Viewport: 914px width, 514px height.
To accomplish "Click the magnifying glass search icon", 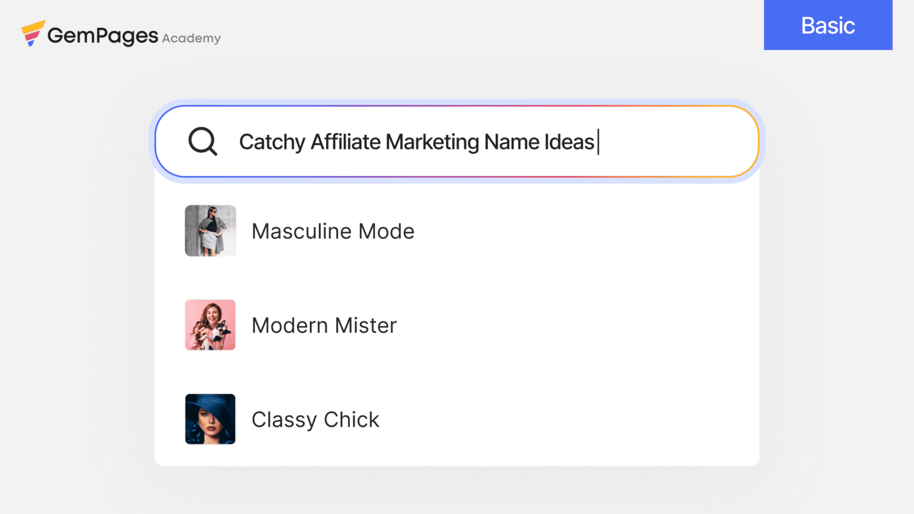I will coord(202,142).
